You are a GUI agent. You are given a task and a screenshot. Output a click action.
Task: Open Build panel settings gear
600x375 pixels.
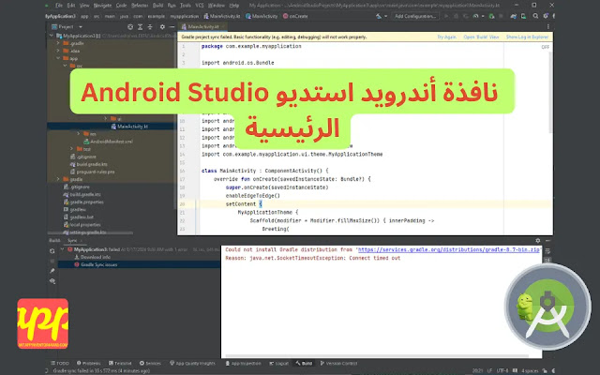537,241
